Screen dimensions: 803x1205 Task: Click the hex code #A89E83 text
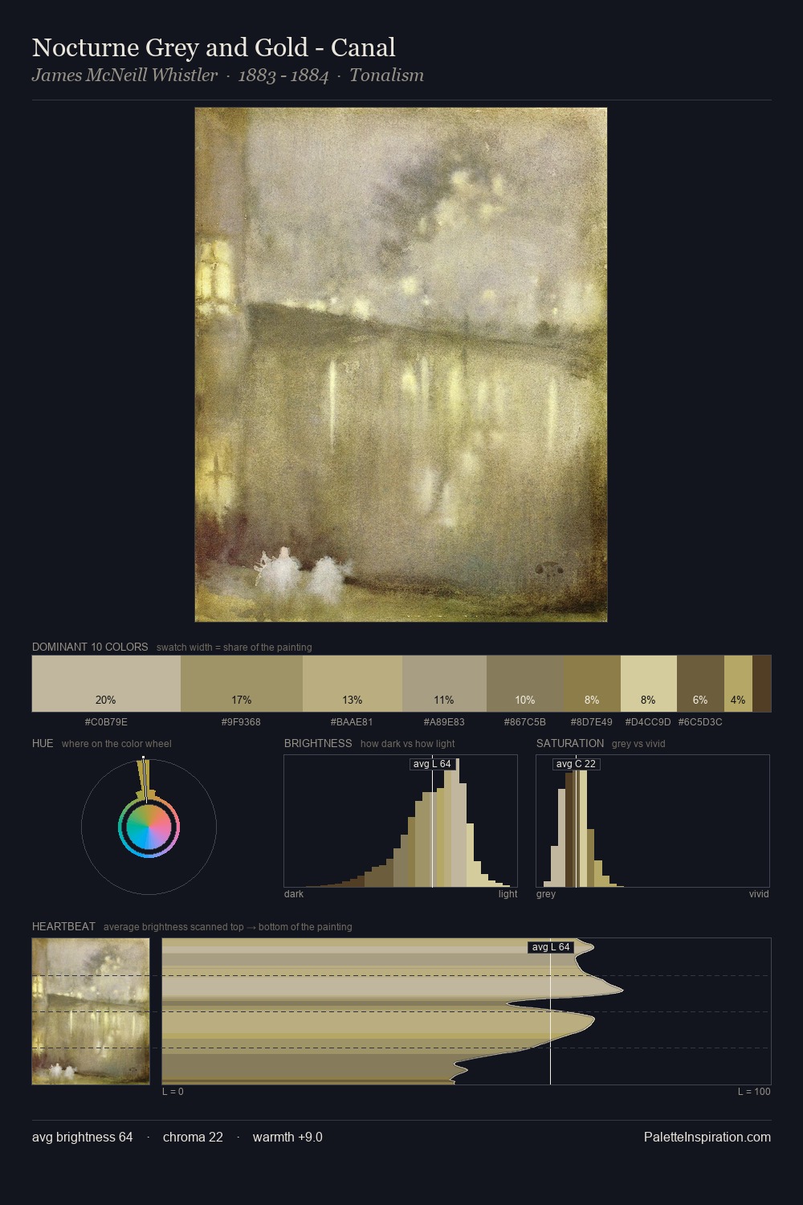tap(443, 722)
